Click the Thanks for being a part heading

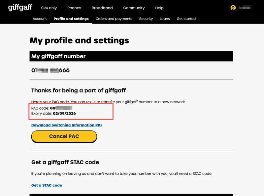coord(79,91)
